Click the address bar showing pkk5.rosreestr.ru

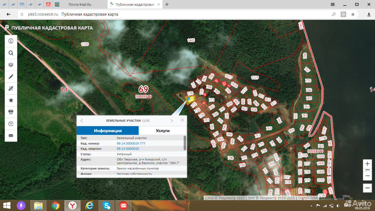43,14
